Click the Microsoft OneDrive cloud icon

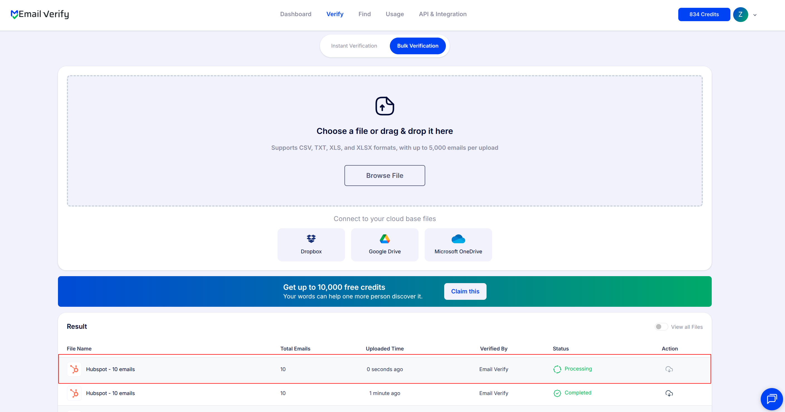458,239
